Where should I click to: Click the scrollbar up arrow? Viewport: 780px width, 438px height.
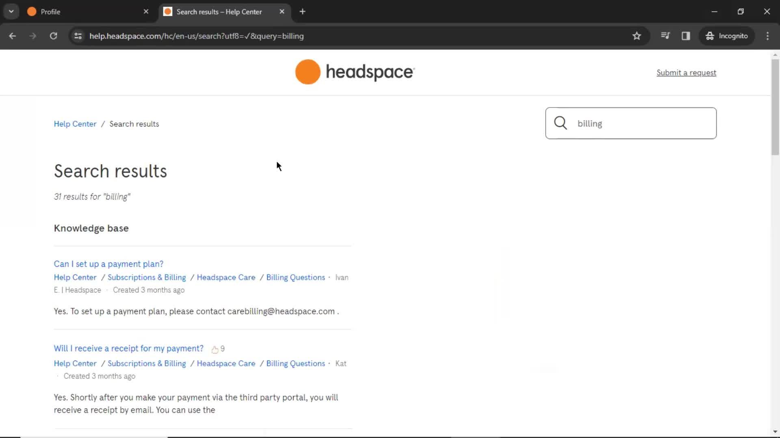[x=775, y=55]
